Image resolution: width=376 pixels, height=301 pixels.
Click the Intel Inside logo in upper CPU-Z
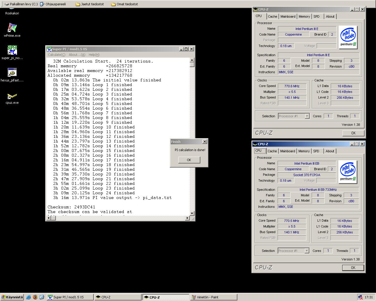348,37
